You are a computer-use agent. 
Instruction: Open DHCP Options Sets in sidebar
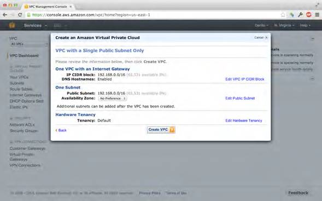coord(26,101)
